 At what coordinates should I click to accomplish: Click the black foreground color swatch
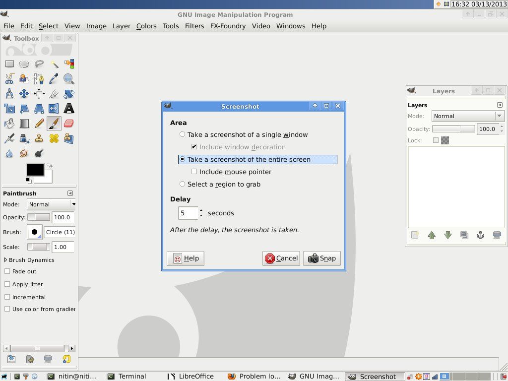pos(34,169)
